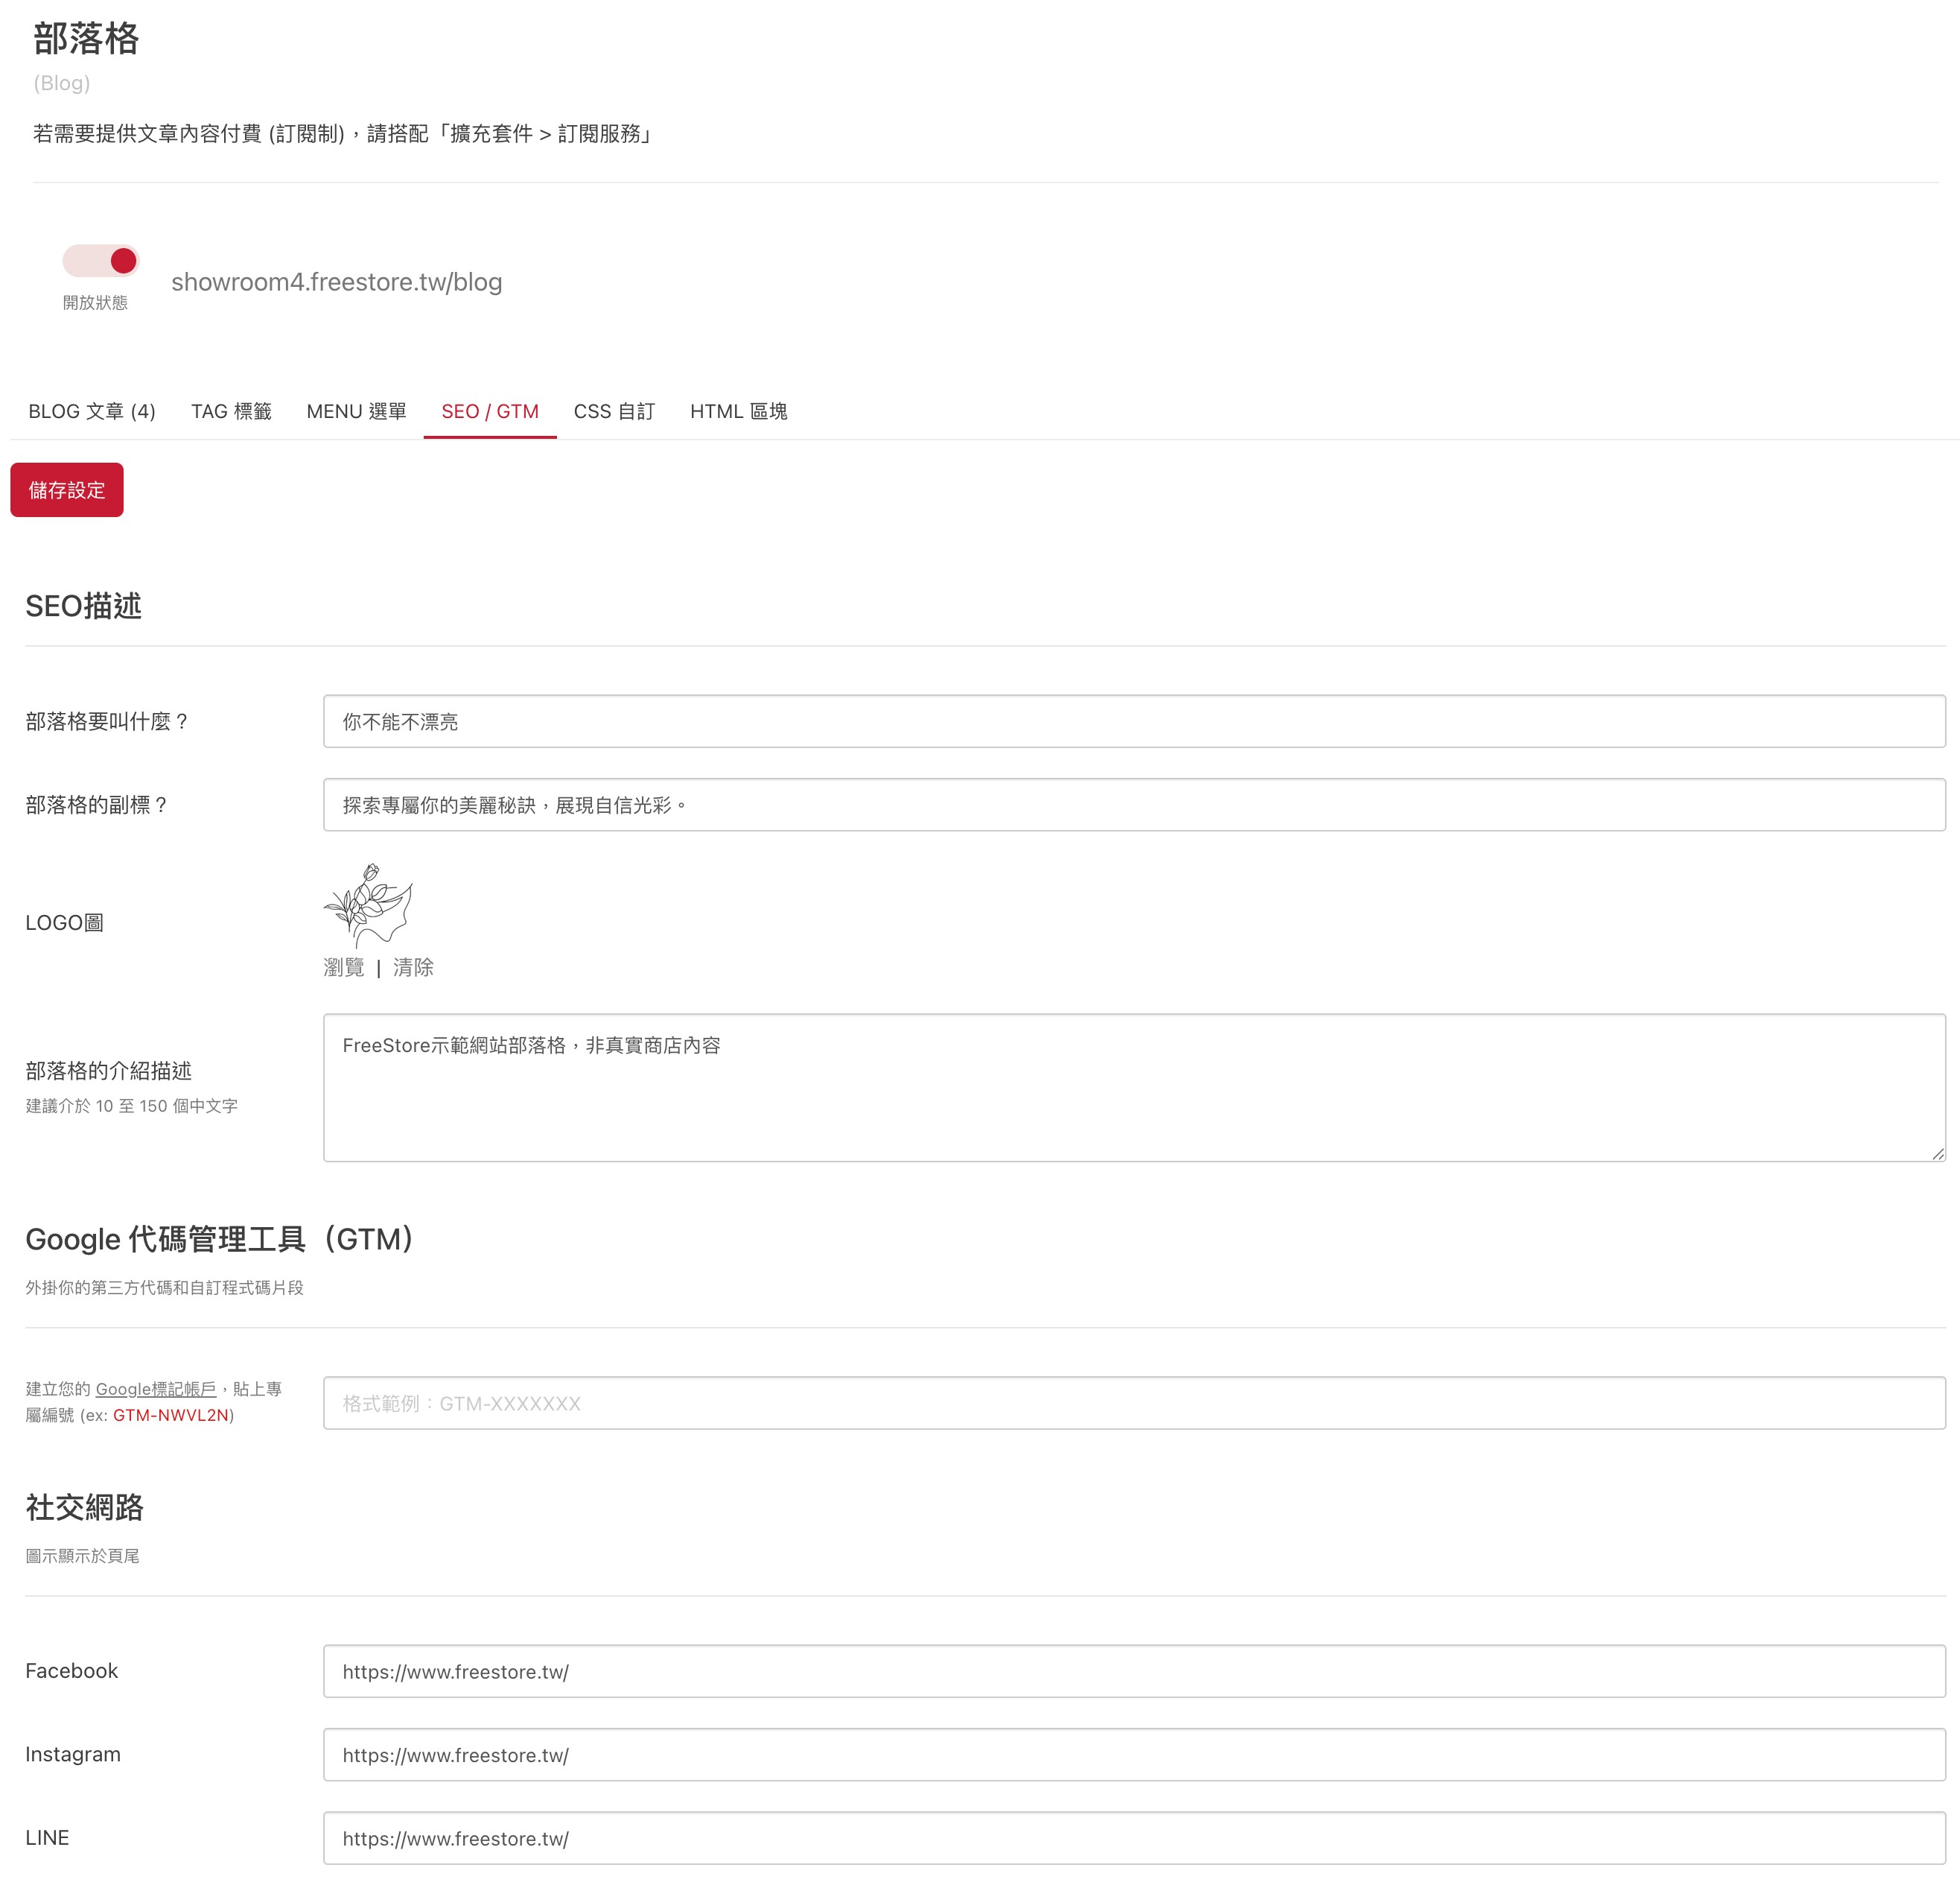Click the 部落格的副標？ label

coord(97,805)
